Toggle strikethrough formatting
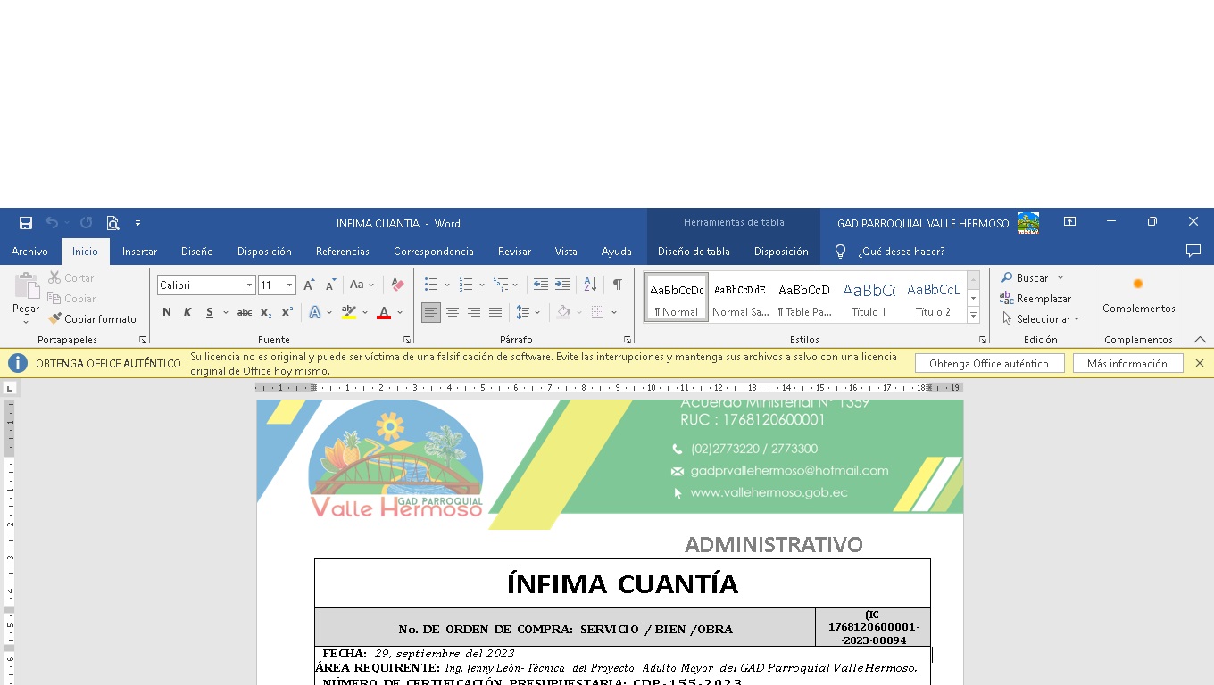The width and height of the screenshot is (1214, 685). [x=244, y=312]
